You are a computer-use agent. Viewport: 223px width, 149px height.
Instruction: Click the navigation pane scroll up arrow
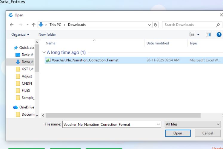37,42
